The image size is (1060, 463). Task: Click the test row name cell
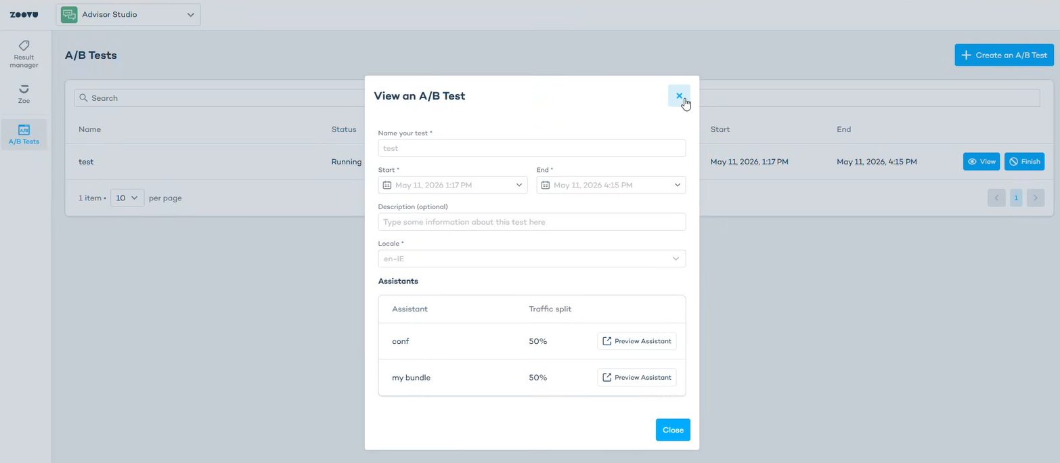86,162
